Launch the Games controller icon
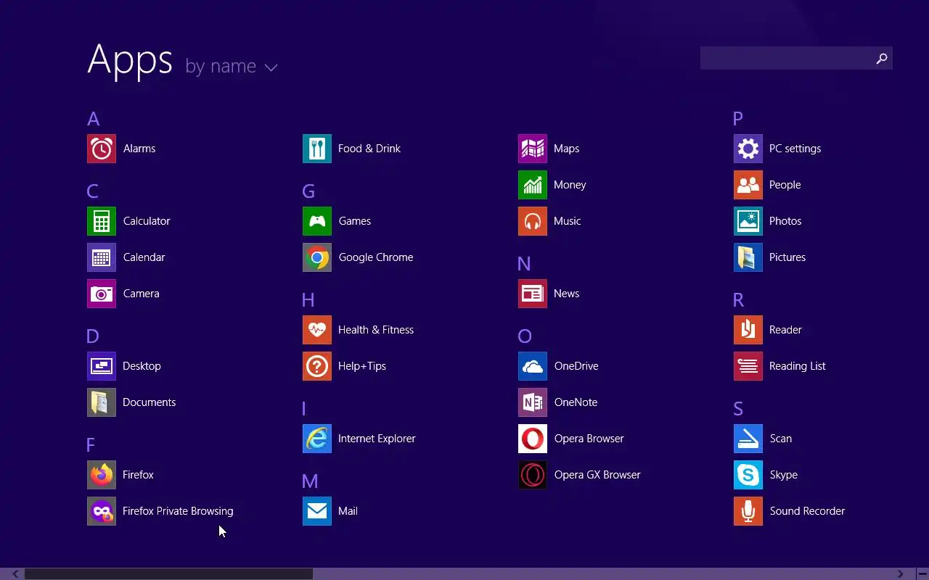929x580 pixels. 317,221
